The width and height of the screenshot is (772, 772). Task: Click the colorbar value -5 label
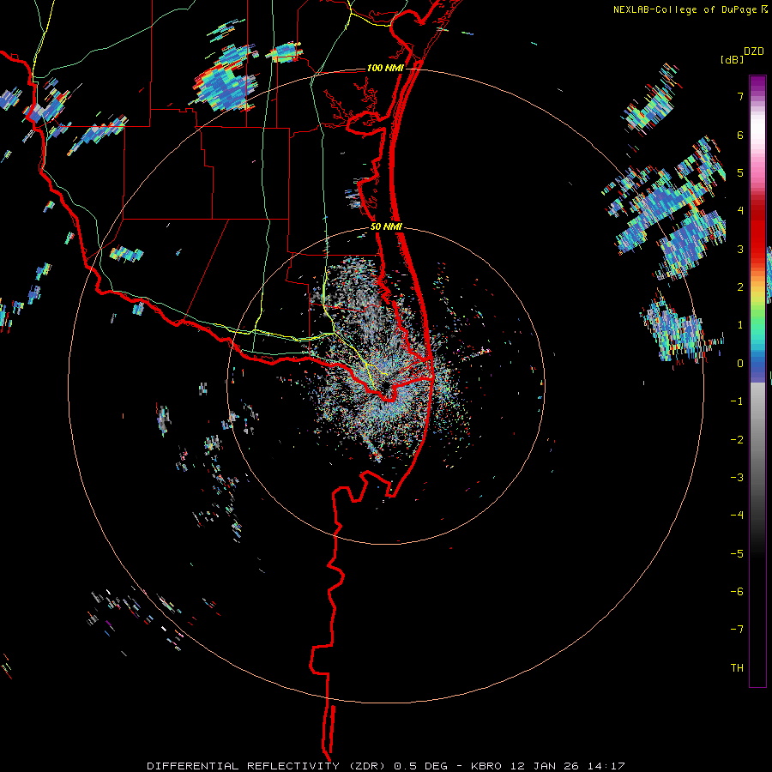coord(737,553)
